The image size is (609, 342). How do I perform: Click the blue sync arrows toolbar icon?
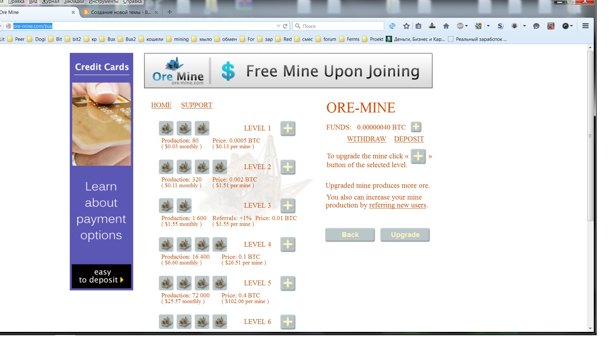point(392,26)
